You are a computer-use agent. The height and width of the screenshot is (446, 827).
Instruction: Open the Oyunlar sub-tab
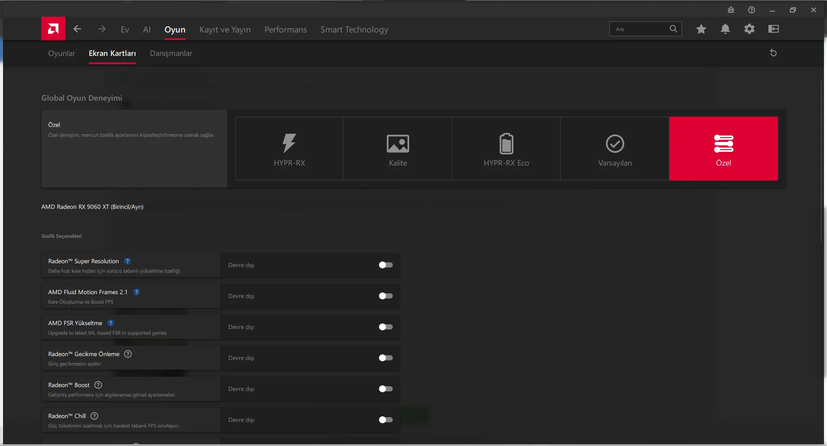tap(62, 53)
